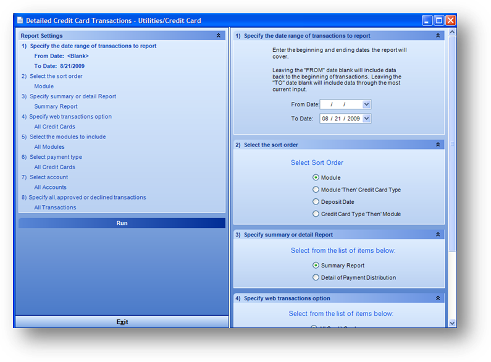
Task: Select the Summary Report radio button
Action: point(316,266)
